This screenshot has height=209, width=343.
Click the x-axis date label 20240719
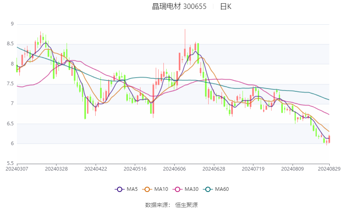pos(253,169)
